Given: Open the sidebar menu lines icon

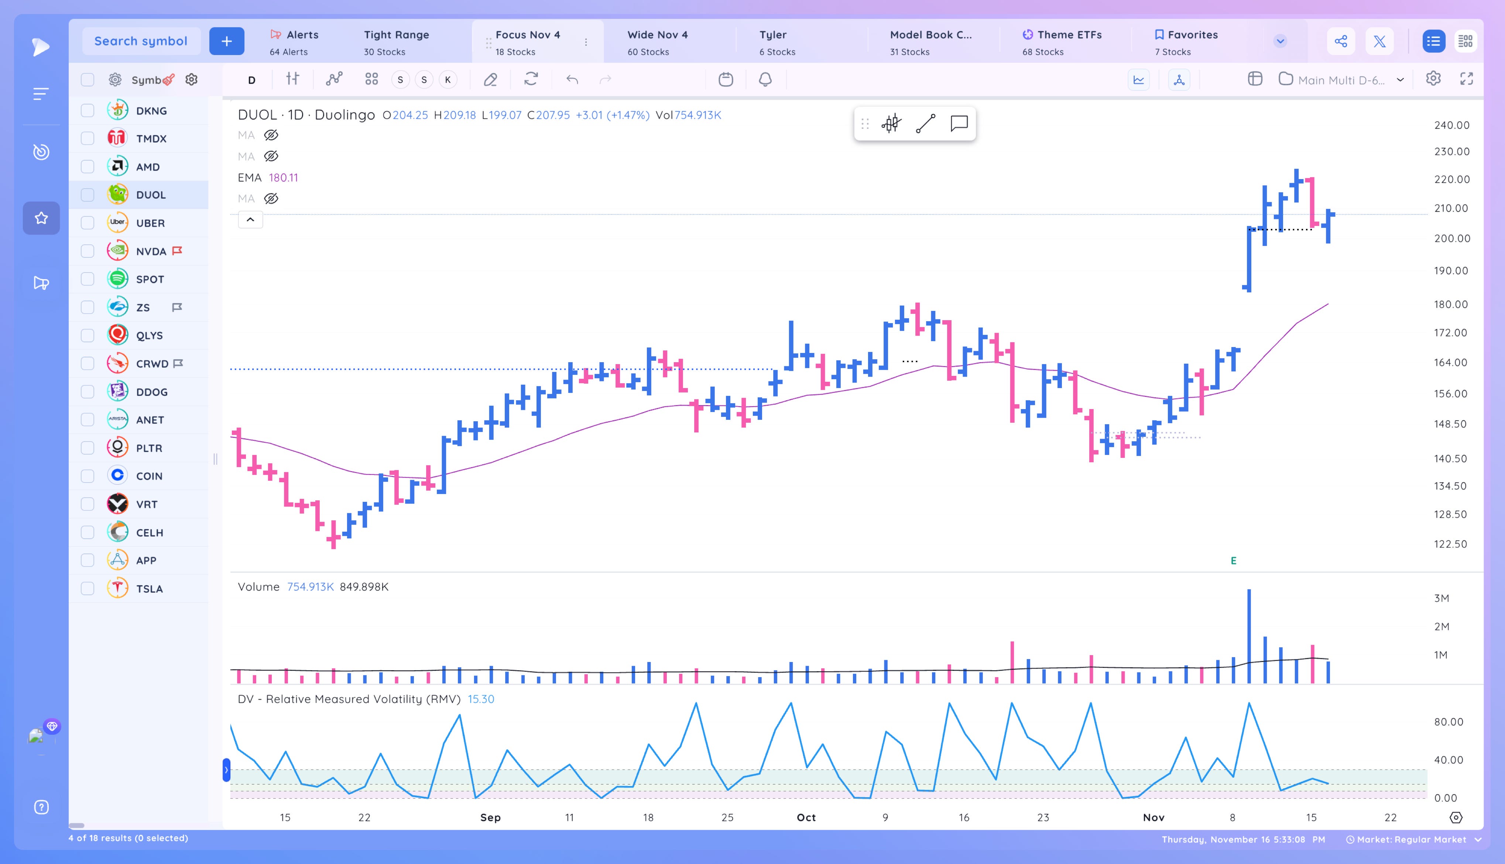Looking at the screenshot, I should tap(40, 94).
